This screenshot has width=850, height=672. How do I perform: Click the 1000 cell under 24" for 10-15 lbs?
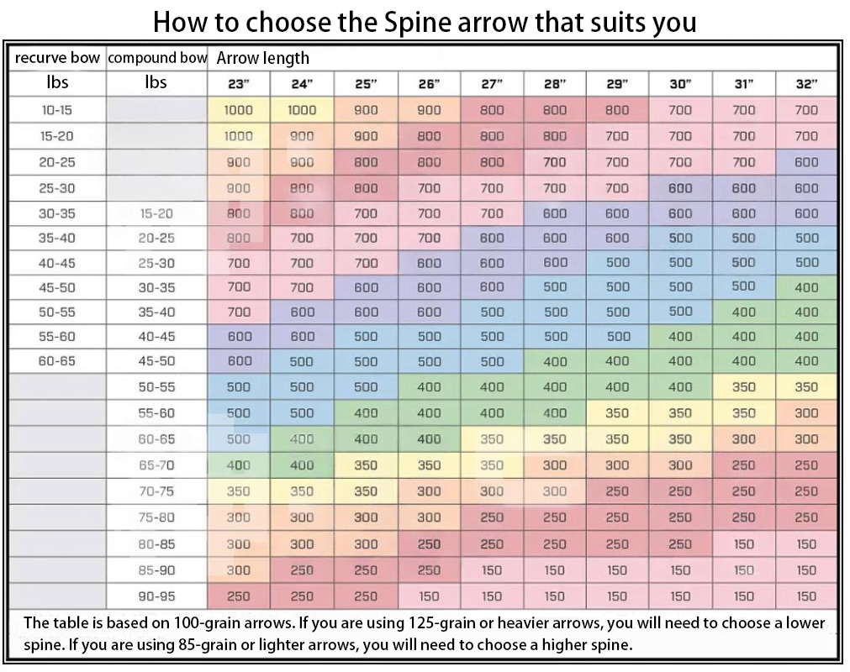point(302,110)
